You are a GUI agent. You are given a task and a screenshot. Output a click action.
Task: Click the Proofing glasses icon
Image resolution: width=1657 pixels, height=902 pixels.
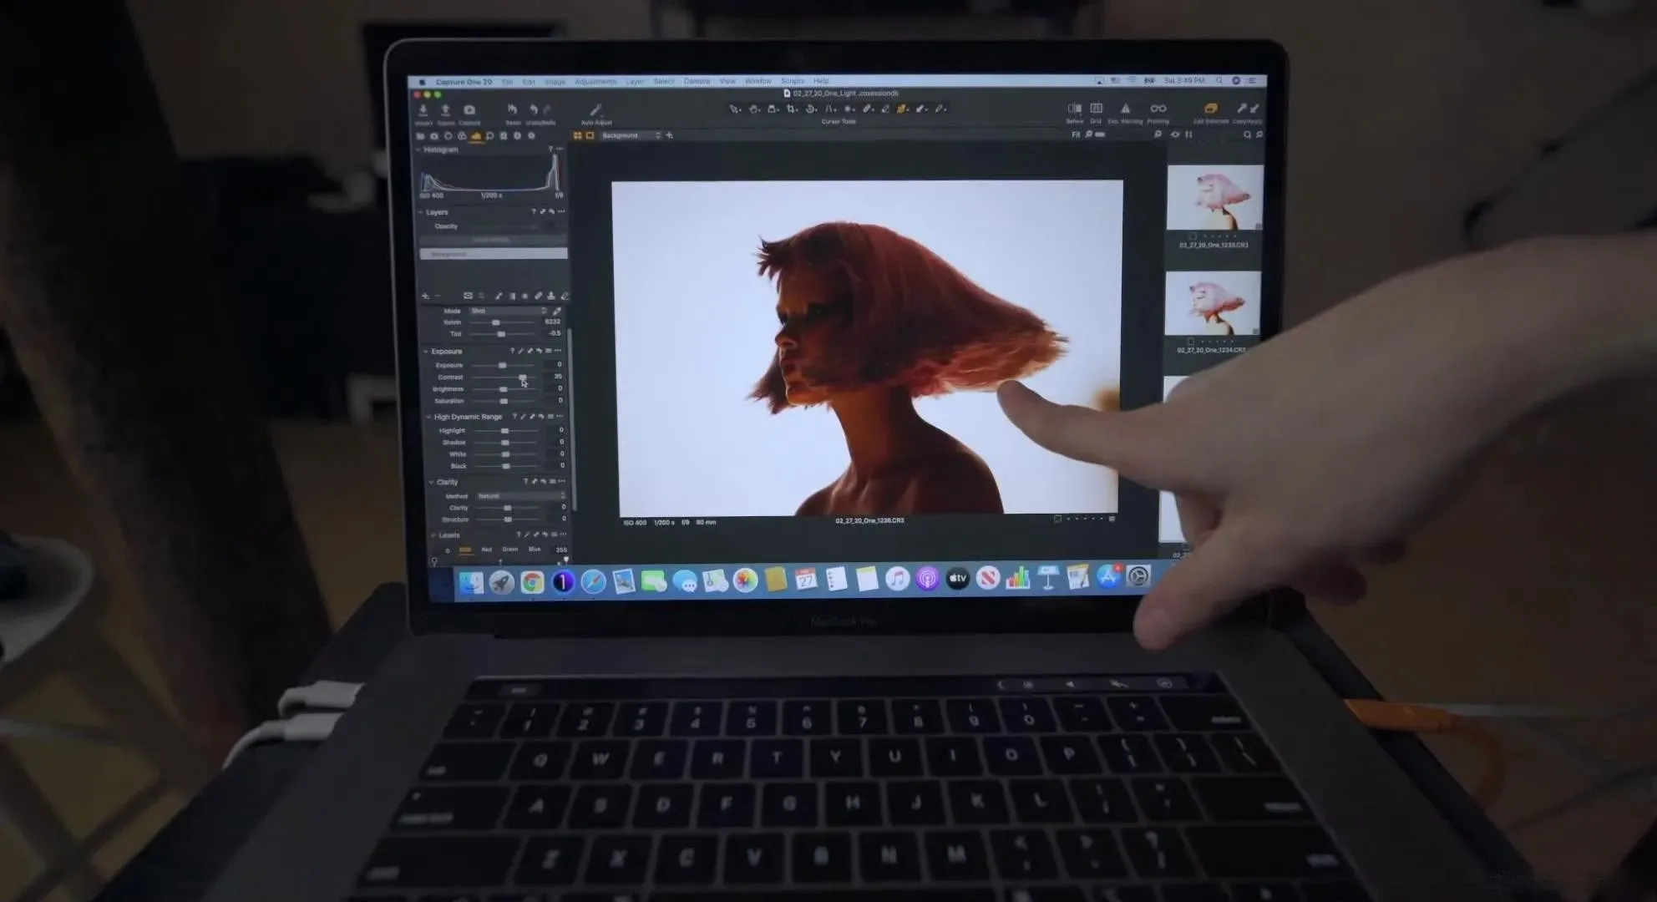1158,109
